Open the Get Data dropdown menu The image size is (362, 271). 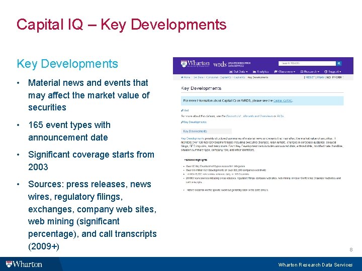[238, 72]
